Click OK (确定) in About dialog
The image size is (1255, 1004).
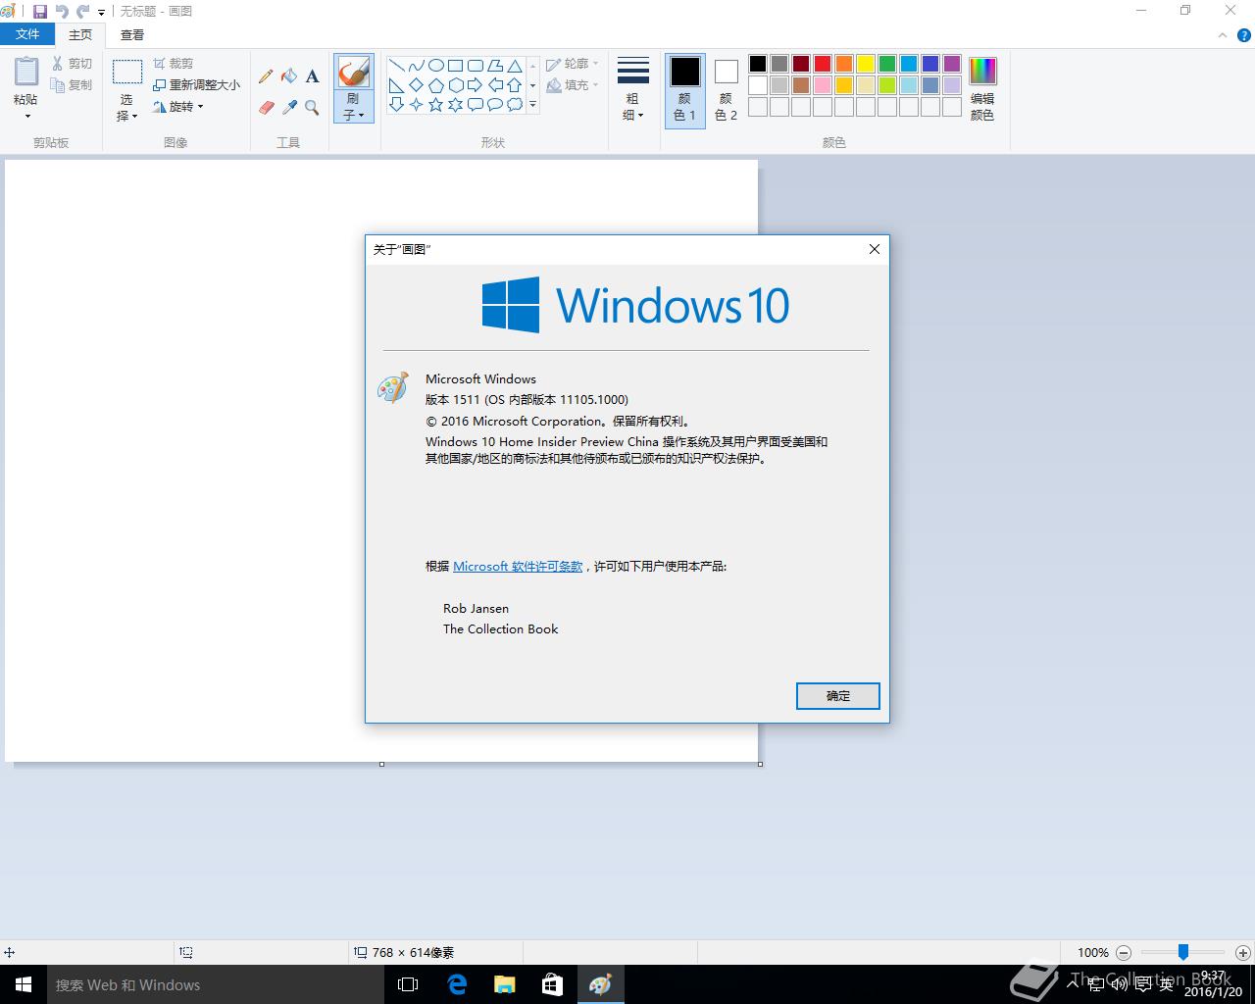tap(838, 696)
